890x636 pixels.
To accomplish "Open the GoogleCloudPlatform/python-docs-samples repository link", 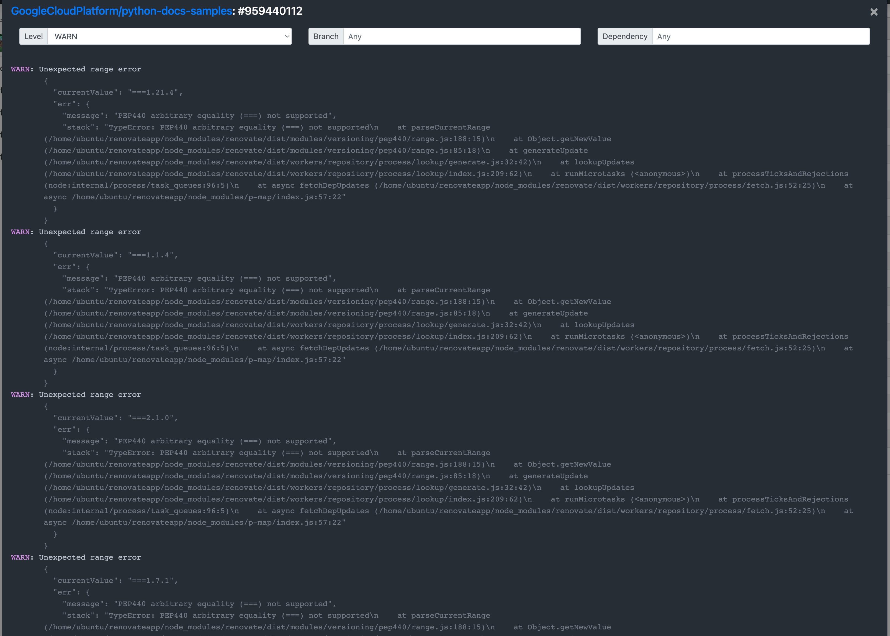I will [122, 11].
